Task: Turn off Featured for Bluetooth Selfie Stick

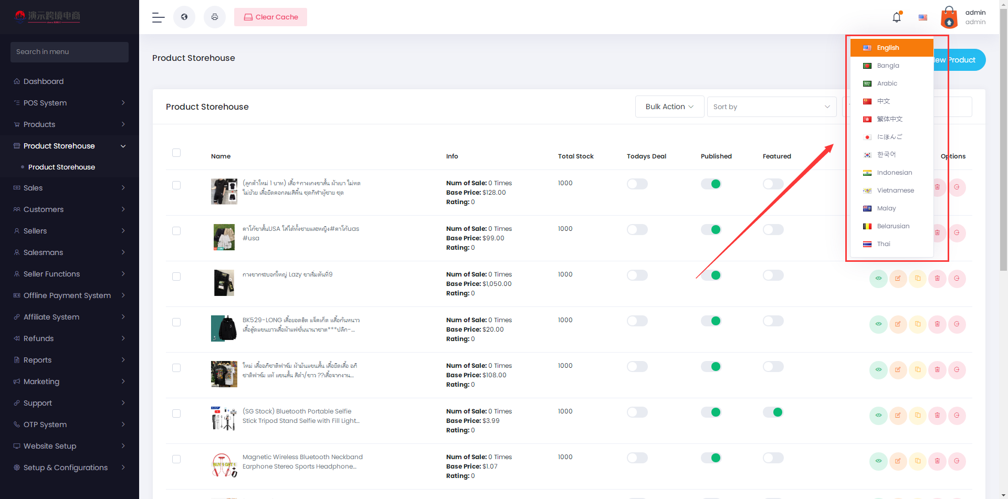Action: 773,412
